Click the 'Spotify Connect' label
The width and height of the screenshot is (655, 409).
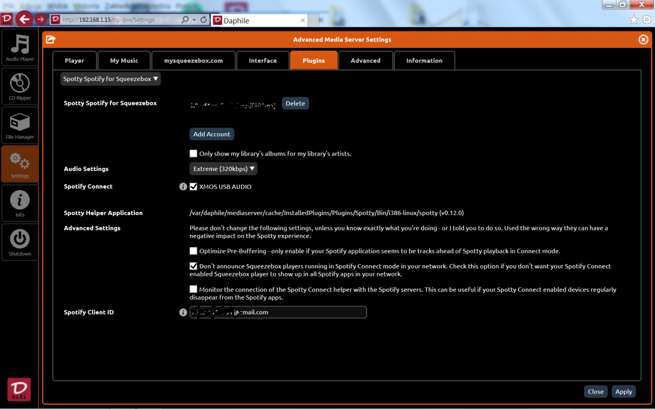(88, 186)
